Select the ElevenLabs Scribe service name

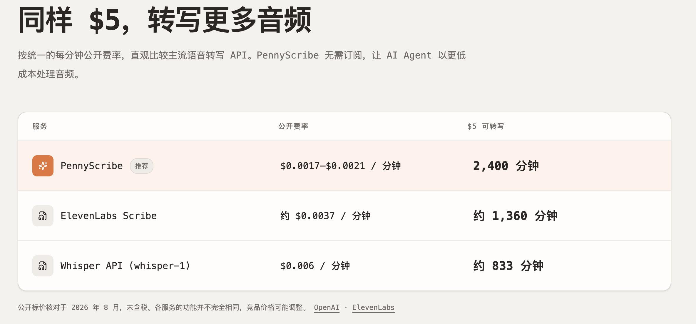[109, 216]
